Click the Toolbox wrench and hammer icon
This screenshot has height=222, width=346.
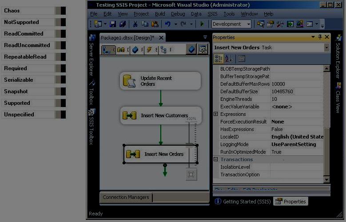(280, 24)
